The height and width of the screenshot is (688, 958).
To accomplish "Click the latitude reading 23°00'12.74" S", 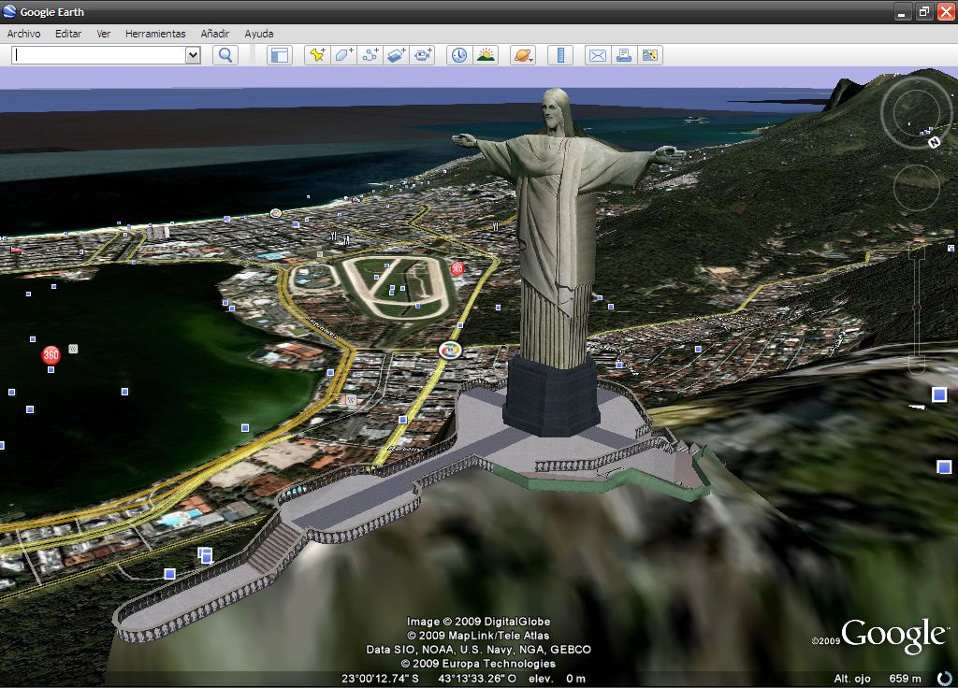I will click(380, 679).
